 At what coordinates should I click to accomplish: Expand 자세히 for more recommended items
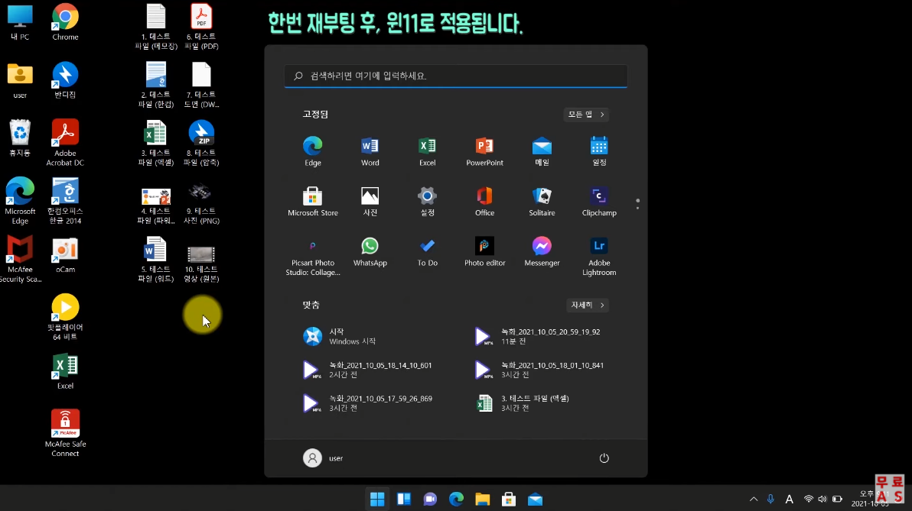(588, 305)
